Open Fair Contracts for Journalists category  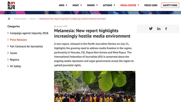click(26, 46)
